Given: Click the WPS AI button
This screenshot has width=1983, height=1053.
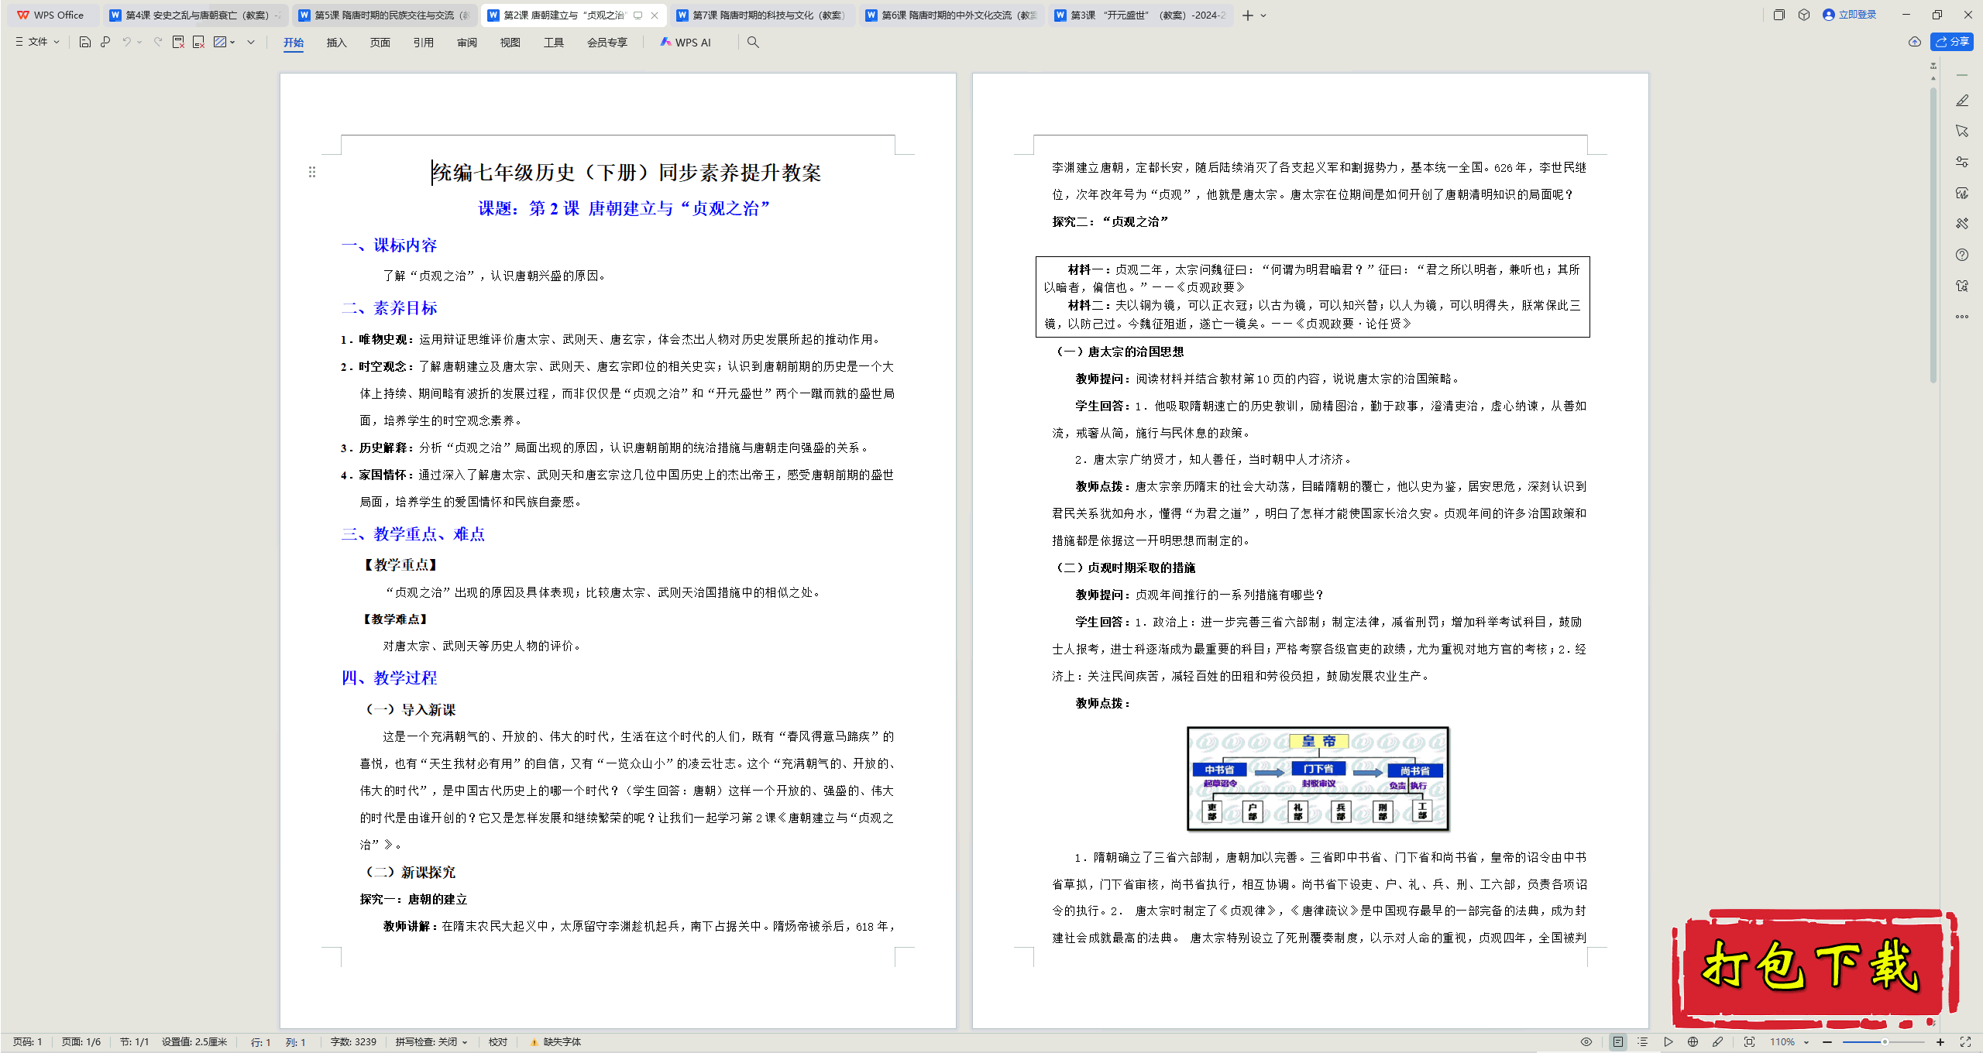Looking at the screenshot, I should pos(685,43).
